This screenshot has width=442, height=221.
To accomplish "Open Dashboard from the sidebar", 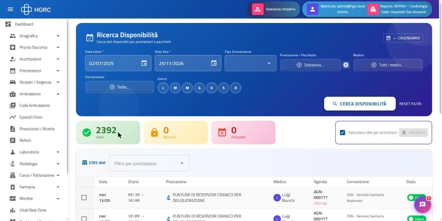I will tap(24, 24).
